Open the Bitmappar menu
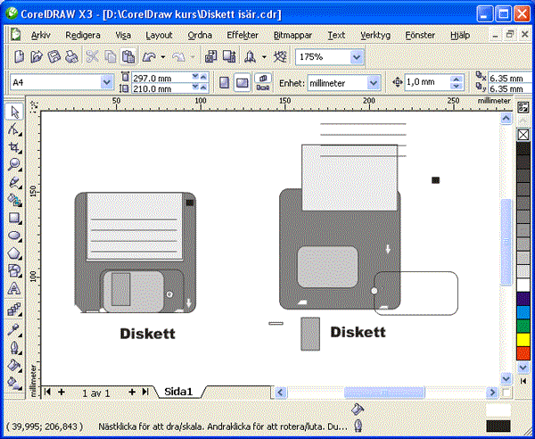 pos(292,35)
